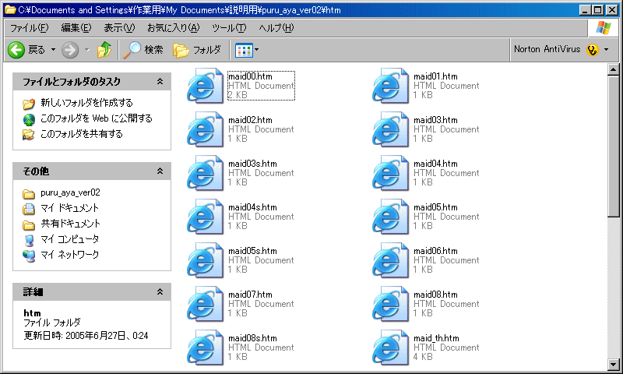Click the maid07.htm file name text
Image resolution: width=623 pixels, height=374 pixels.
[250, 295]
